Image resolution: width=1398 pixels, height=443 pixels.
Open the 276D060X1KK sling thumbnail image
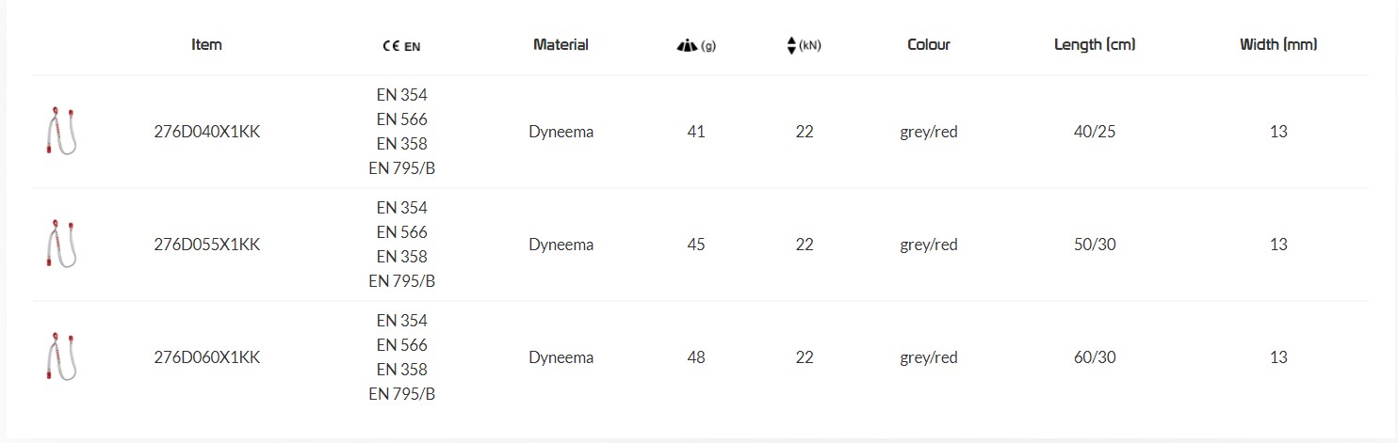[x=60, y=357]
